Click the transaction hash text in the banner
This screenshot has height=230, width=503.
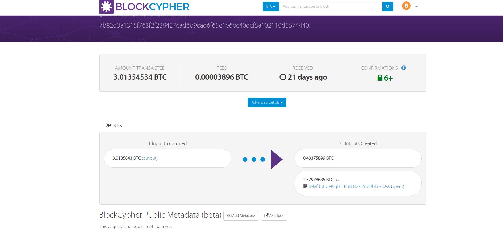point(204,25)
